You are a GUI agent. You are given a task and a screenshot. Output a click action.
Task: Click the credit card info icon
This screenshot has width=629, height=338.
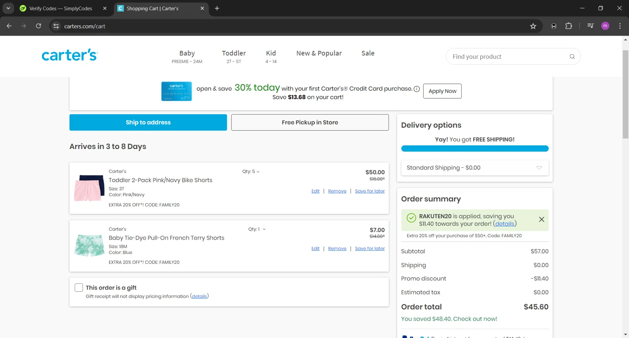(x=416, y=89)
